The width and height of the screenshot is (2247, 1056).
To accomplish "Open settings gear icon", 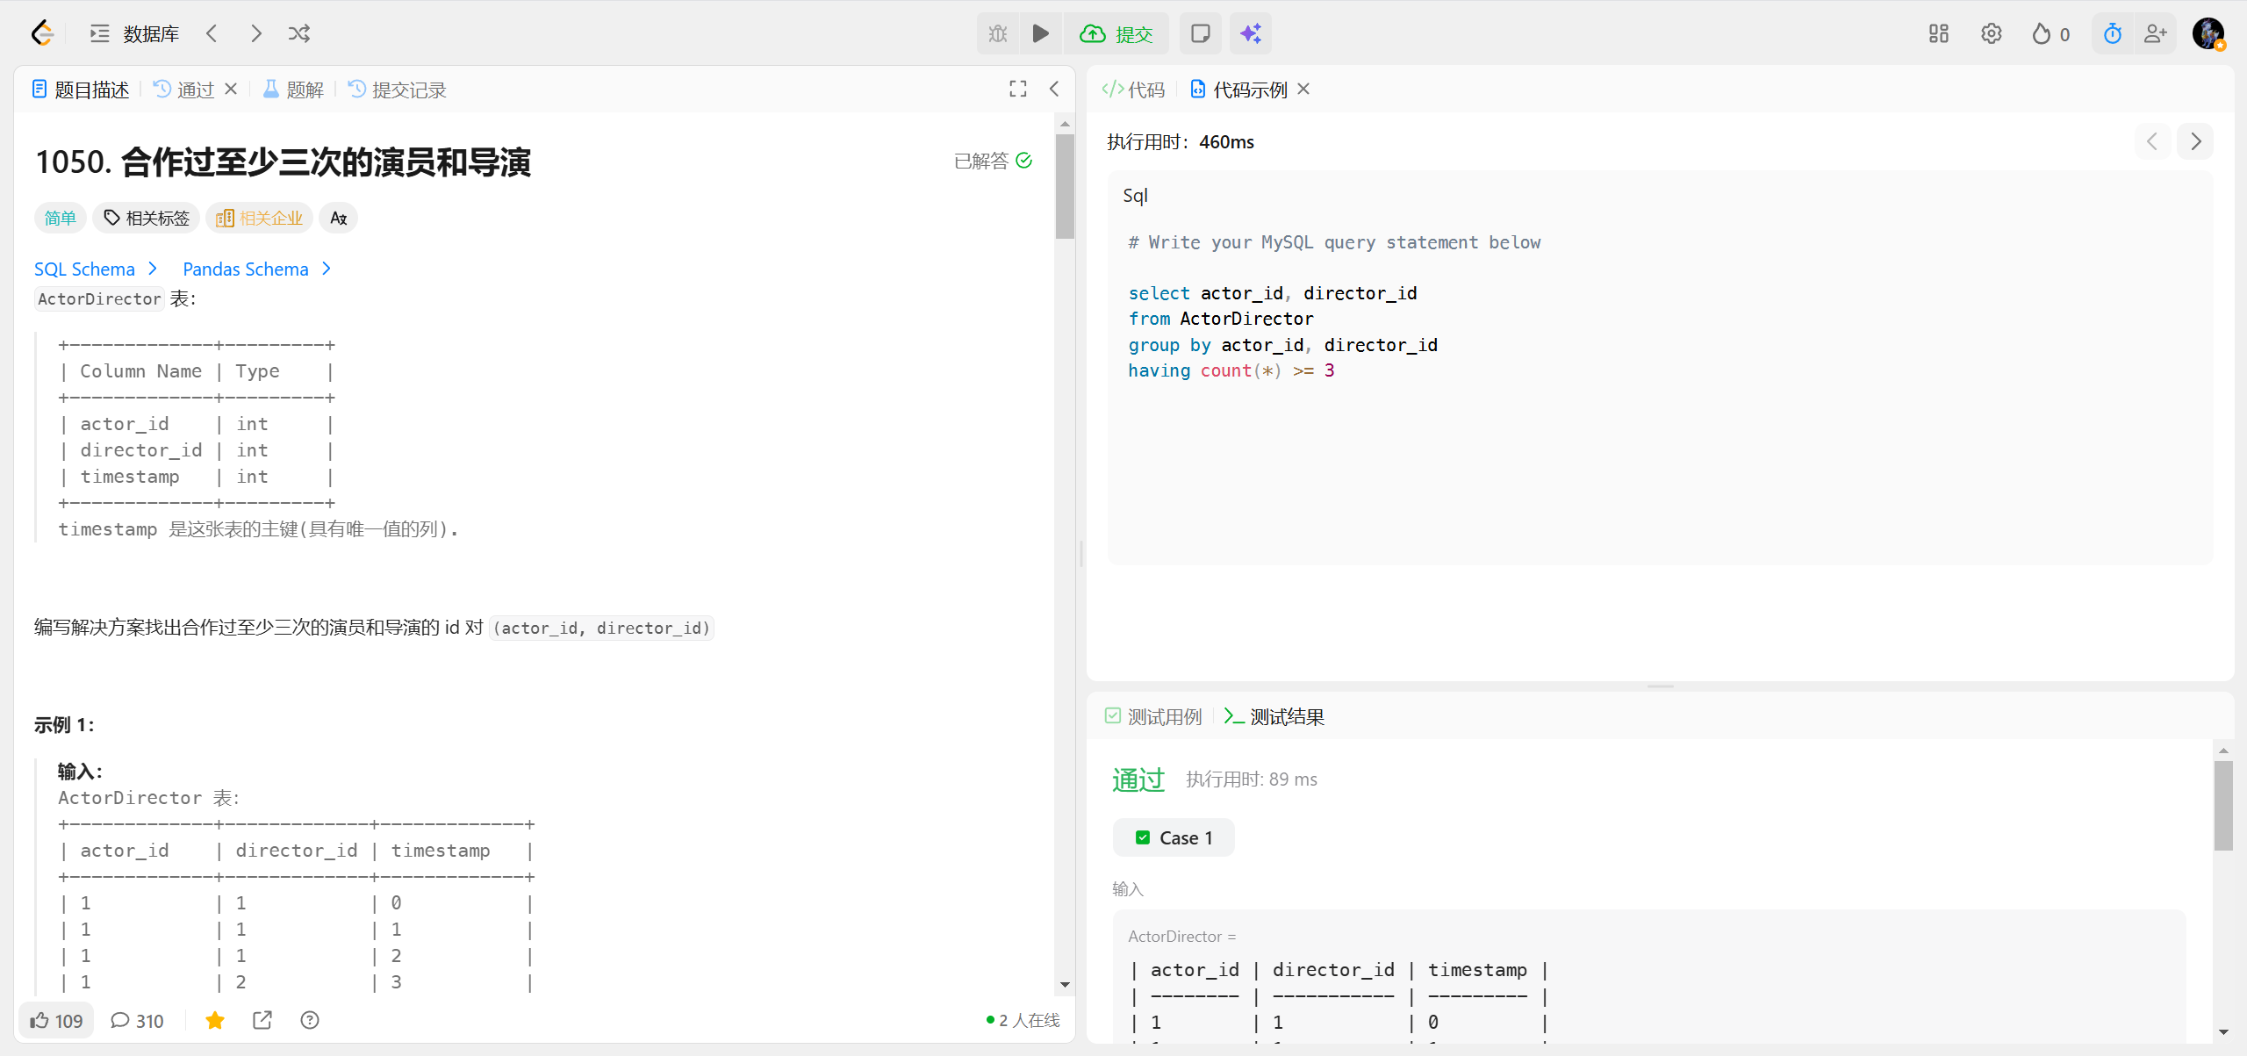I will 1992,33.
